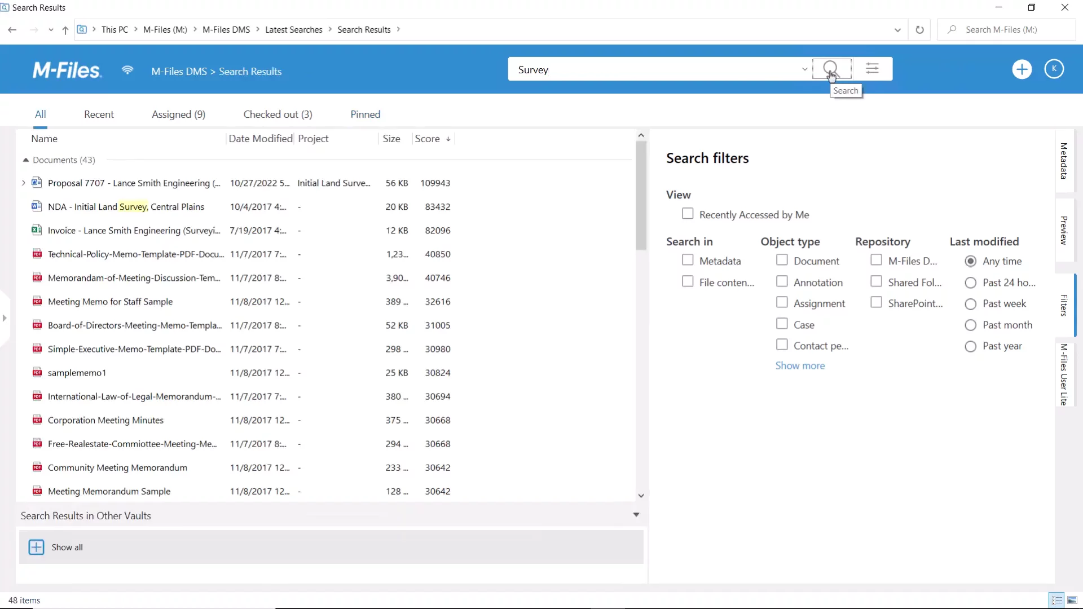Tick the Document object type checkbox
Image resolution: width=1083 pixels, height=609 pixels.
(782, 260)
